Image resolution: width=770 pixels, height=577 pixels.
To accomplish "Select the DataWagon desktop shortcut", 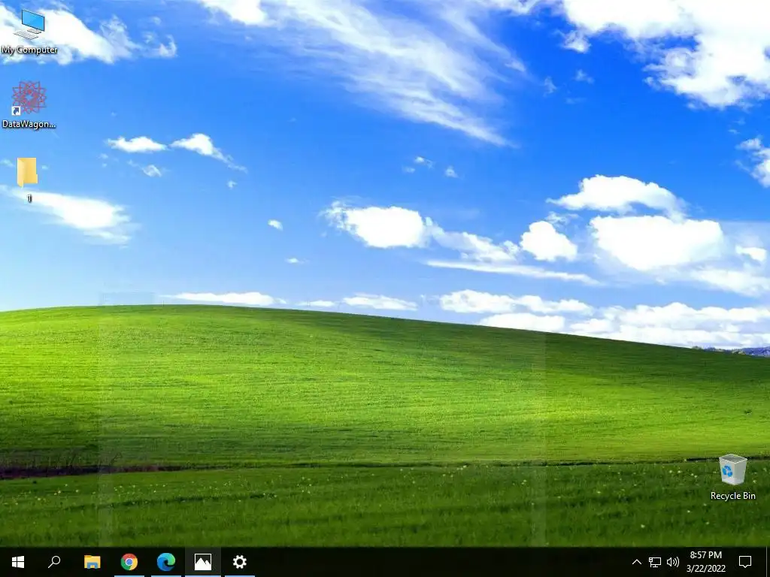I will (x=29, y=105).
